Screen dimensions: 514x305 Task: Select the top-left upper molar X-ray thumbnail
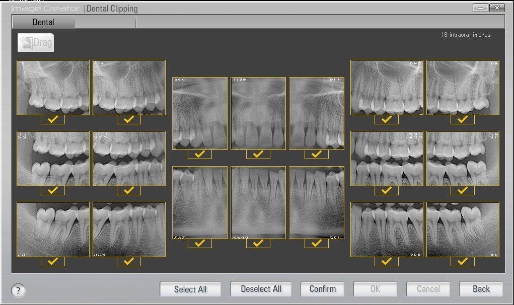53,88
